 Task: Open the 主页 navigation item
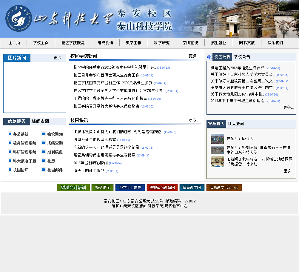point(14,43)
